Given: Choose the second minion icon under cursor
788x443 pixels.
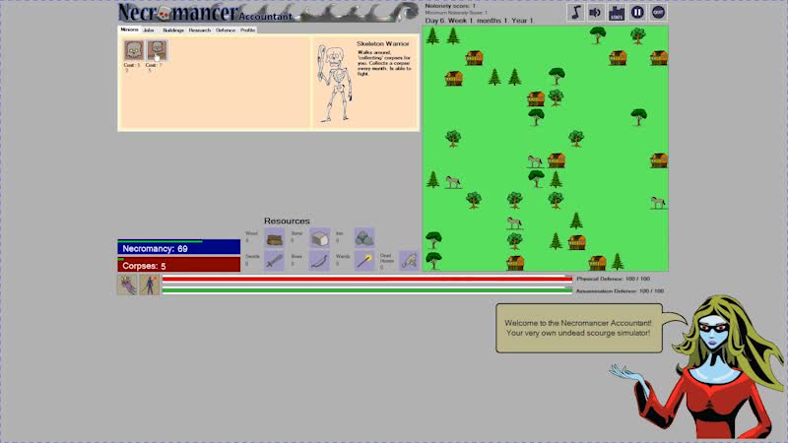Looking at the screenshot, I should tap(156, 49).
